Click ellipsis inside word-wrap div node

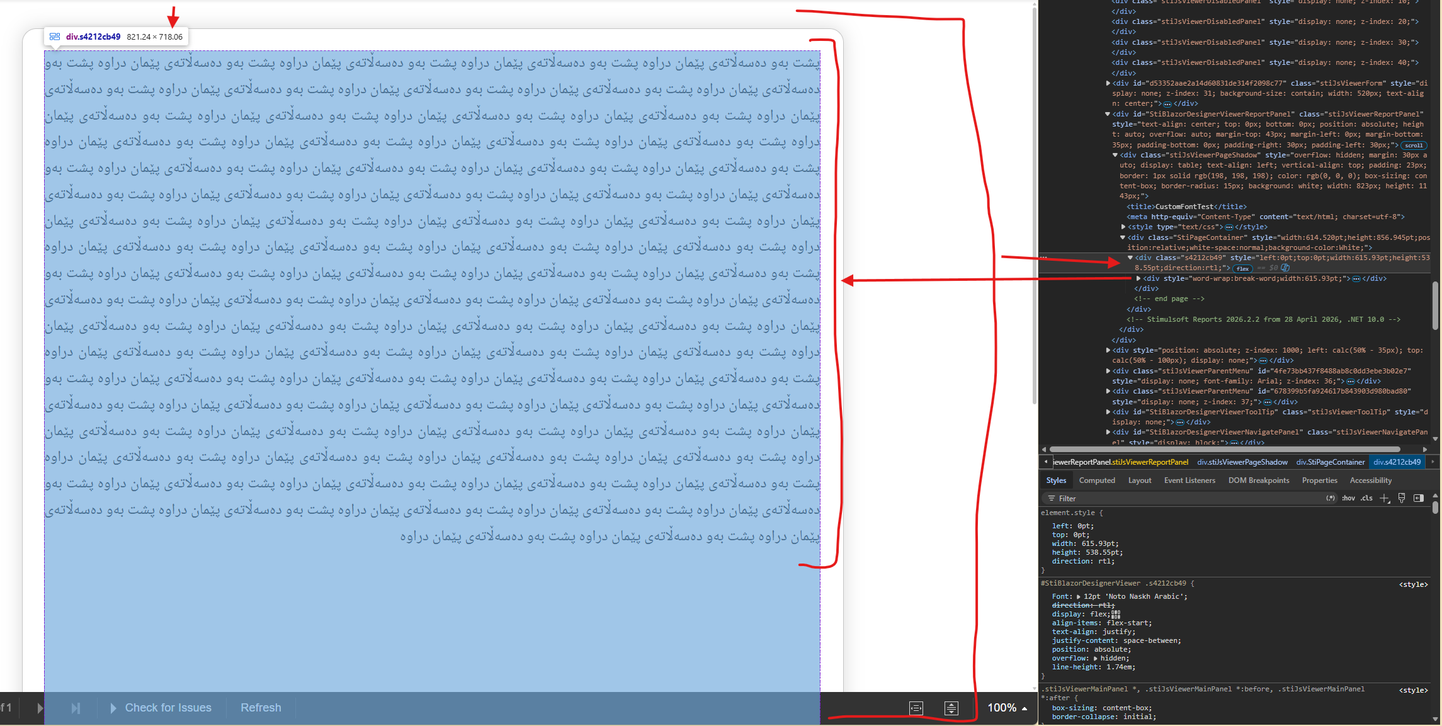[1356, 278]
